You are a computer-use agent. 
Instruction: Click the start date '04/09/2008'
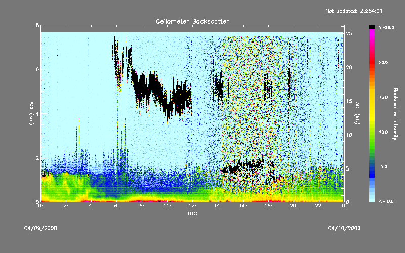tap(40, 228)
